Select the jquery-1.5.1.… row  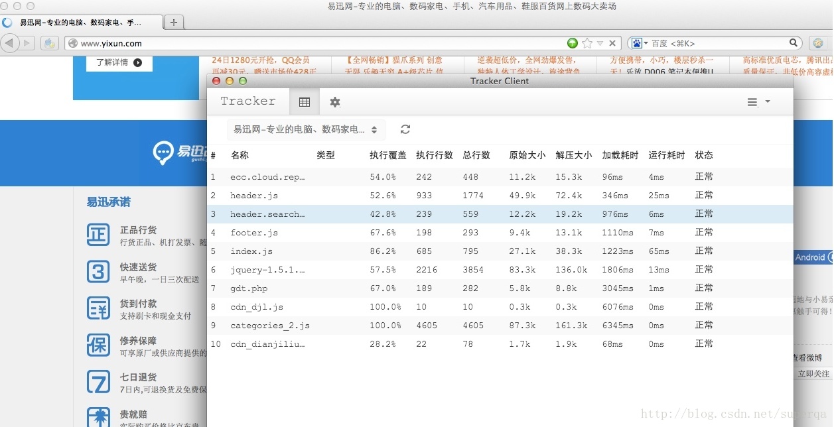coord(500,270)
